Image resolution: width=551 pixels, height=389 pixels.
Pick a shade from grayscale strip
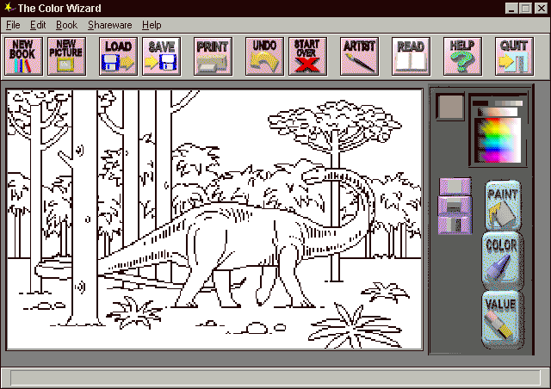click(498, 103)
